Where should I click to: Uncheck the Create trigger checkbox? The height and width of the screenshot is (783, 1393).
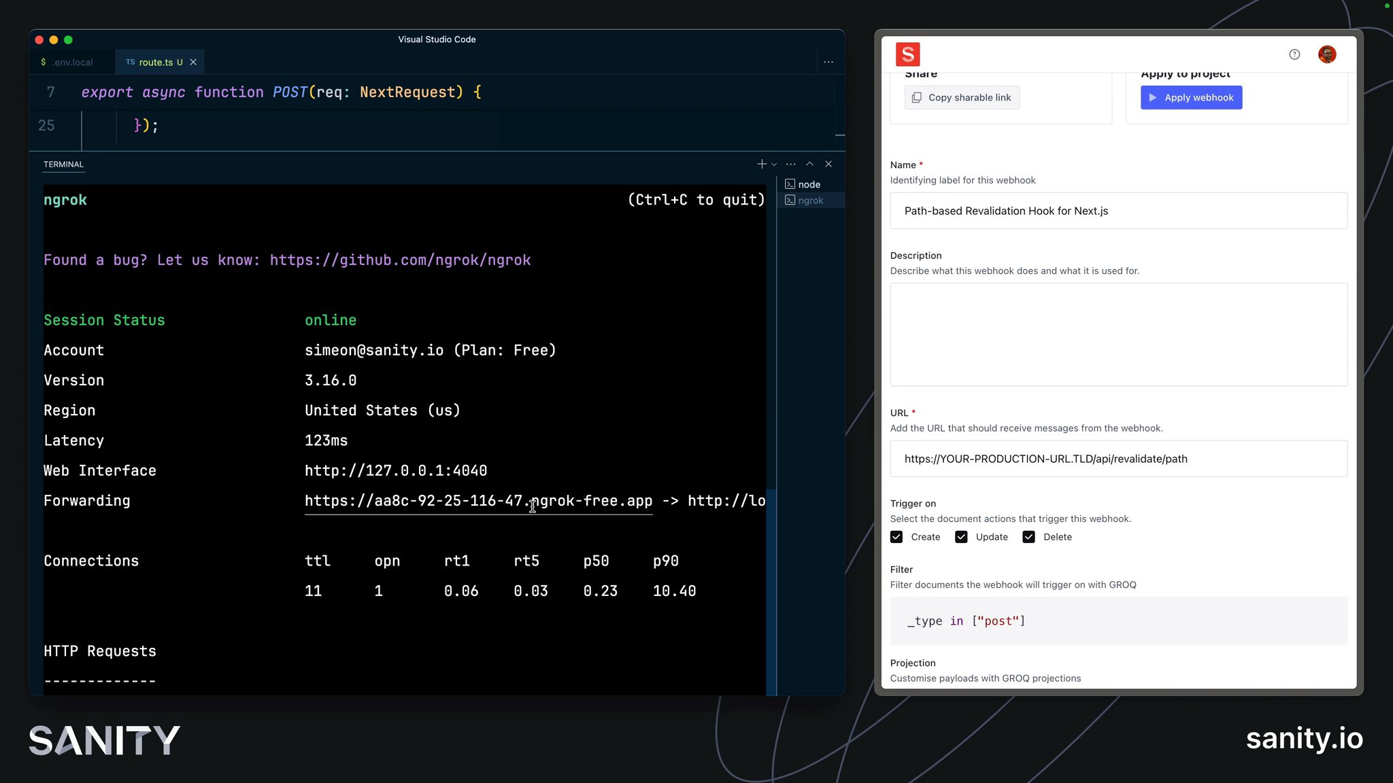pos(896,537)
